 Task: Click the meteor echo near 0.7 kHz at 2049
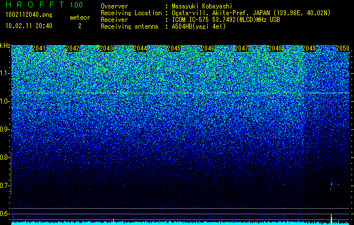click(331, 186)
